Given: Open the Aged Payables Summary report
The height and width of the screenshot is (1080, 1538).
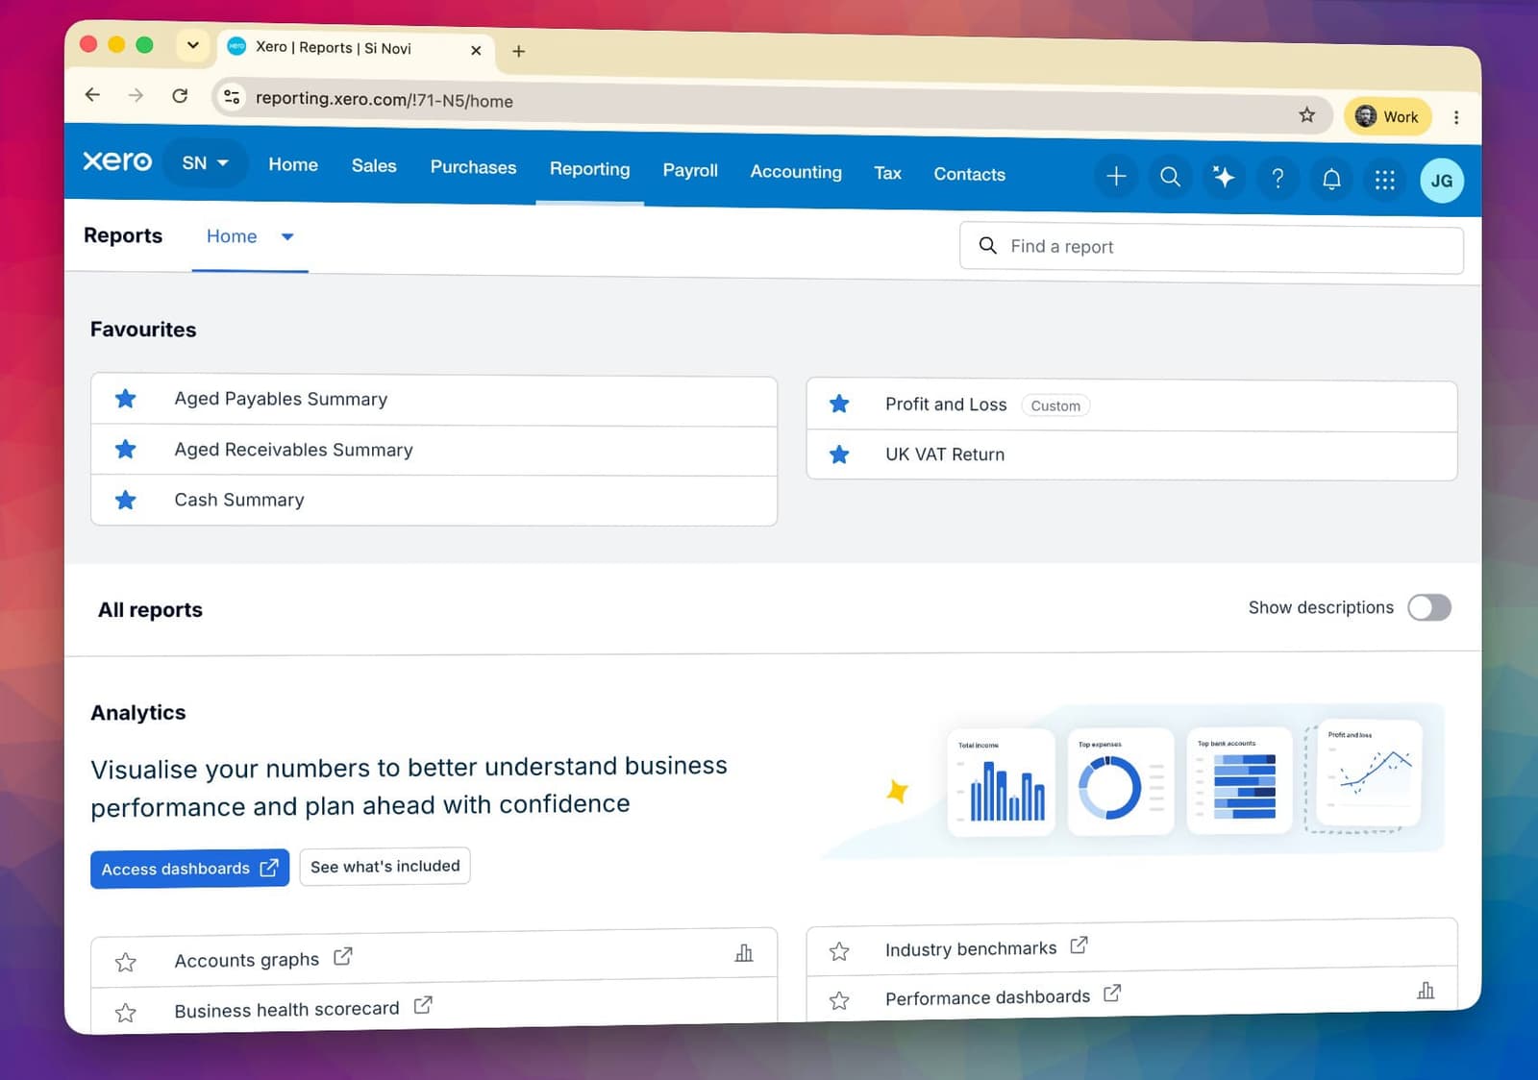Looking at the screenshot, I should 281,399.
